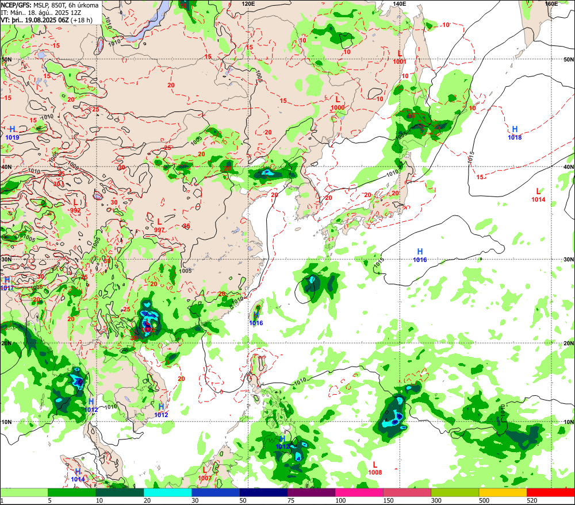Click the legend value 150
The image size is (575, 505).
click(388, 500)
